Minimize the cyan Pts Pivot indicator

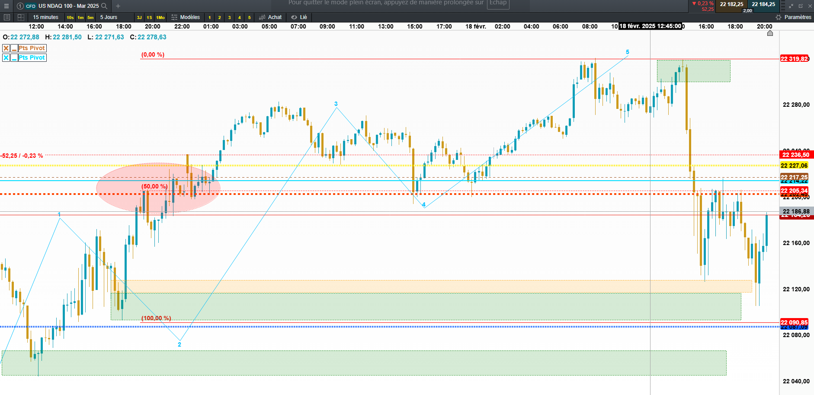(x=14, y=57)
